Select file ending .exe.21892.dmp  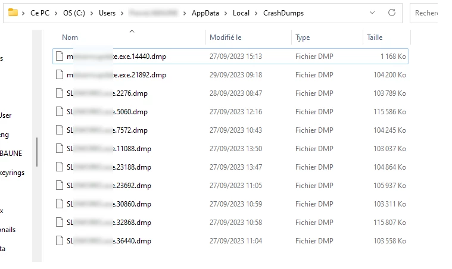click(x=230, y=75)
